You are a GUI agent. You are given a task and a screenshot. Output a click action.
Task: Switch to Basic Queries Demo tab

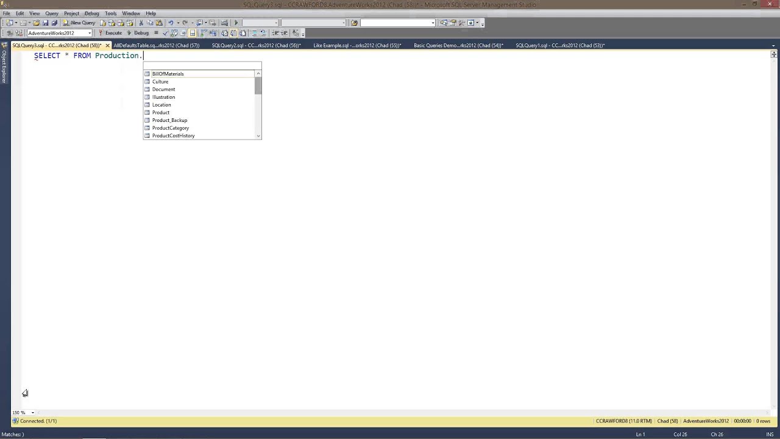458,45
